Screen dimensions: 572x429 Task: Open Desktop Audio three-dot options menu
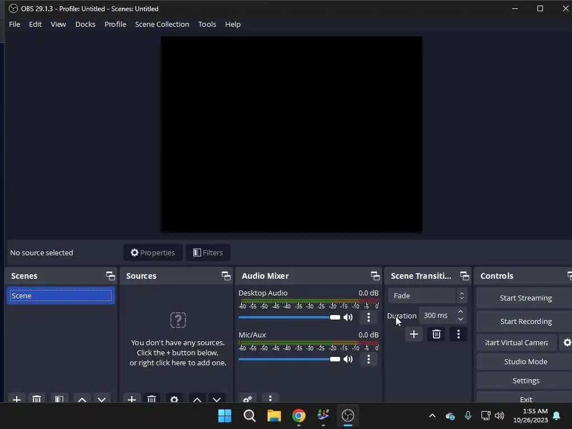pyautogui.click(x=369, y=317)
